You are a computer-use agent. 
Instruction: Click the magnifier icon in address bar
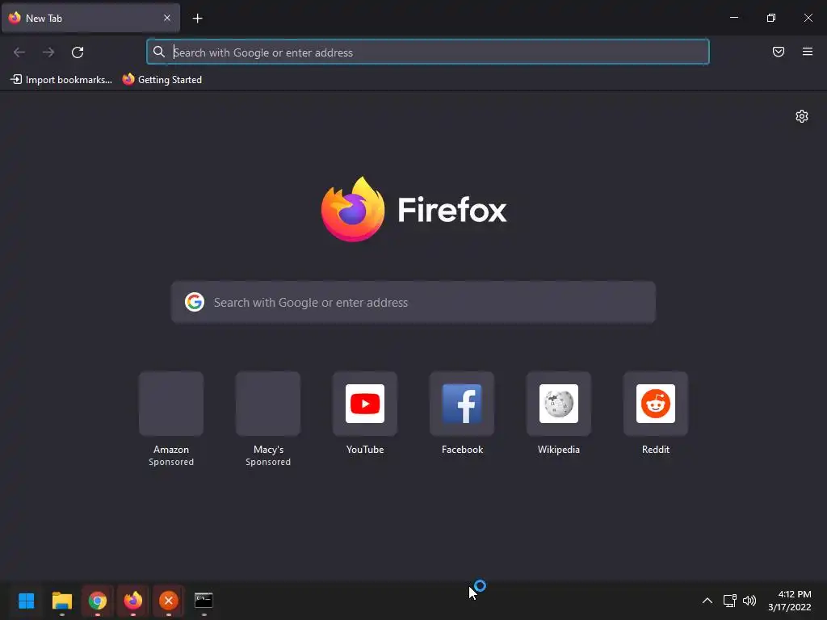pos(159,52)
